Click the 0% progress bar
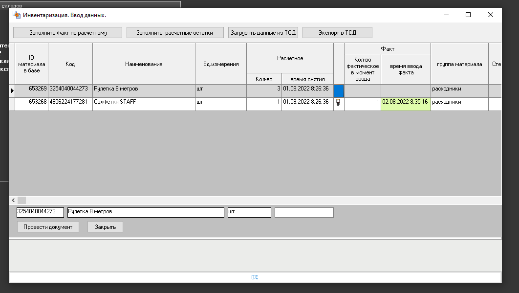The width and height of the screenshot is (519, 293). click(x=255, y=277)
